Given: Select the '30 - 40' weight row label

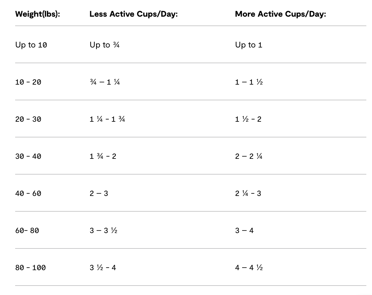Looking at the screenshot, I should point(28,156).
